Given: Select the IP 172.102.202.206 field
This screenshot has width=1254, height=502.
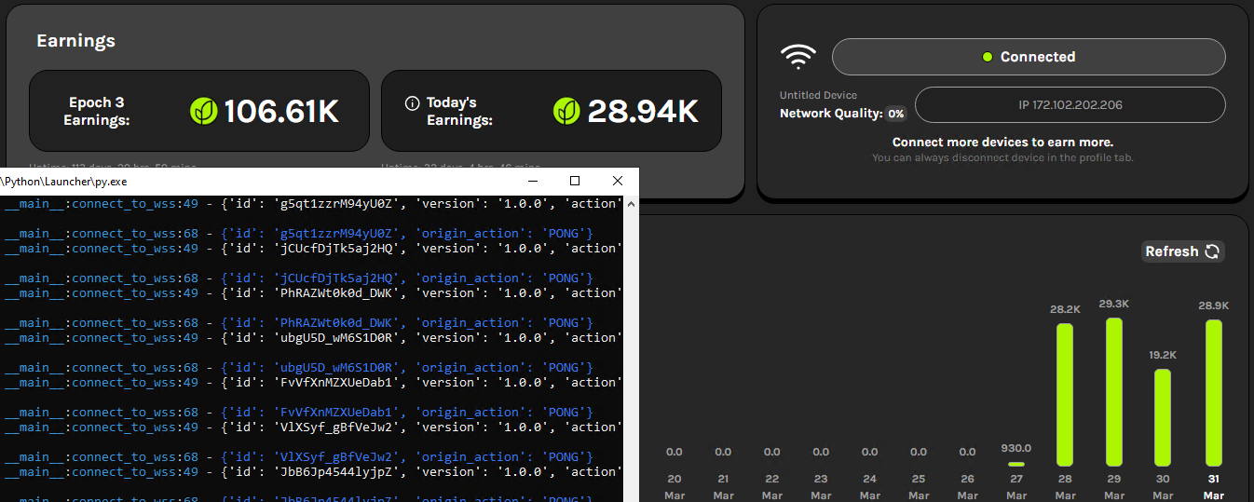Looking at the screenshot, I should click(1070, 105).
